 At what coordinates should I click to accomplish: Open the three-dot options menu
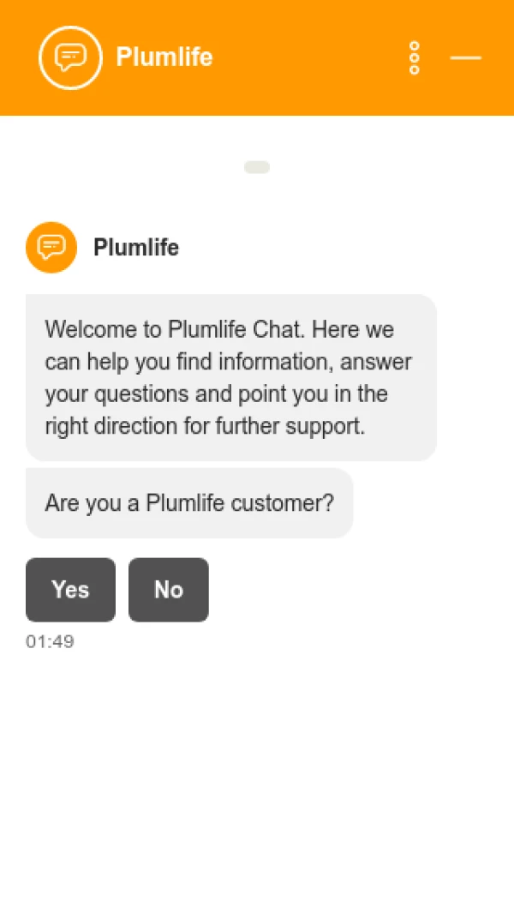(x=415, y=57)
